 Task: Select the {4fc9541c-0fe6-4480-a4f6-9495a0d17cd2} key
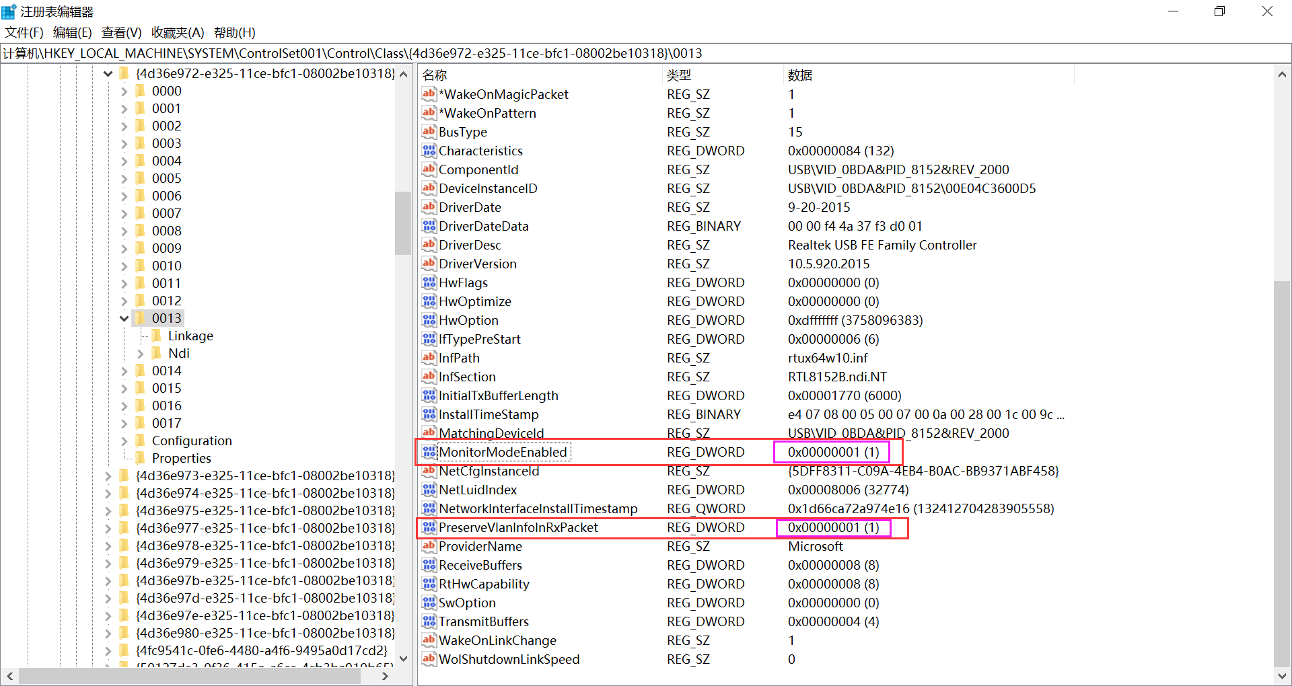[262, 650]
